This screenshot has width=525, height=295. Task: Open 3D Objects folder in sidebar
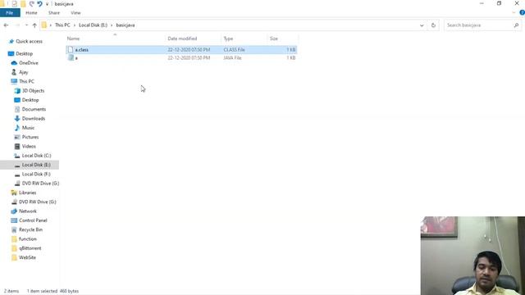point(33,91)
